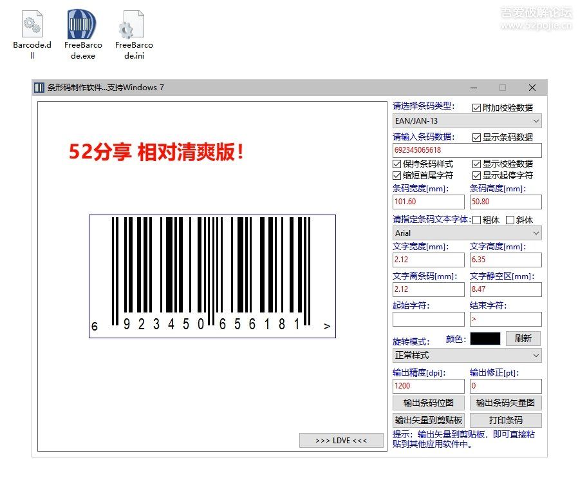
Task: Expand the EAN/JAN-13 barcode type dropdown
Action: tap(467, 121)
